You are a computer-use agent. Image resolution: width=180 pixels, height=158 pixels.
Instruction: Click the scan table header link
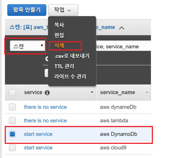click(62, 27)
